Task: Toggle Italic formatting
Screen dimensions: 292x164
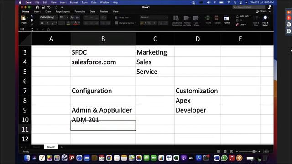Action: click(x=47, y=23)
